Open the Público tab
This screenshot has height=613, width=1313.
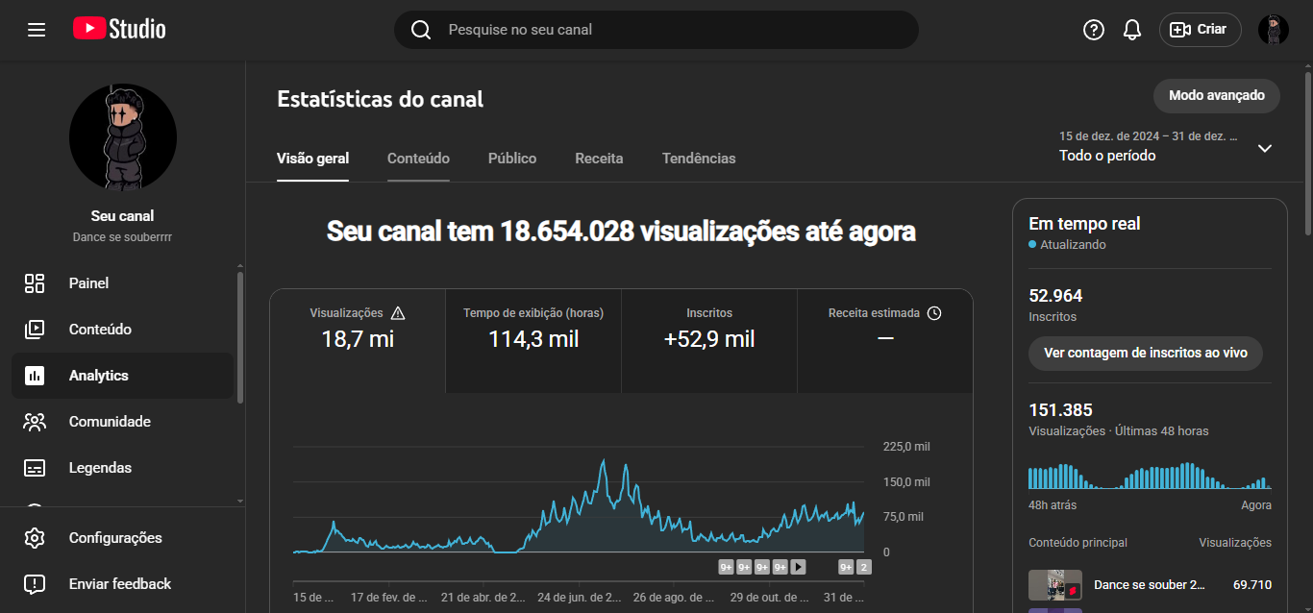[x=512, y=159]
